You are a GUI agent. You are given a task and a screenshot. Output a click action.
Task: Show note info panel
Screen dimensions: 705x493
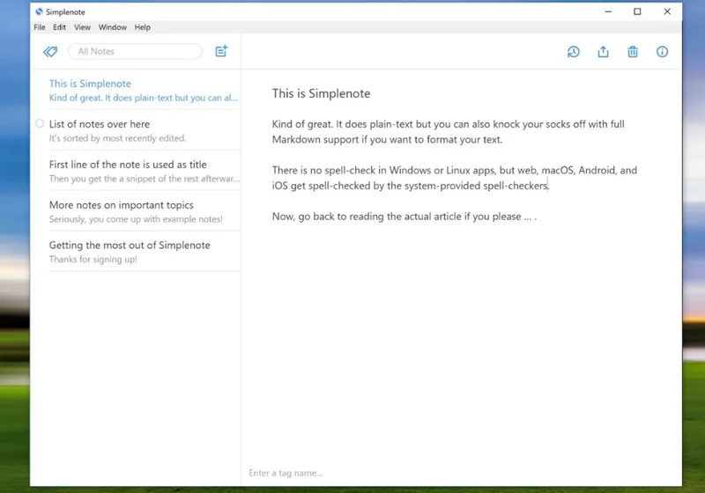(662, 52)
